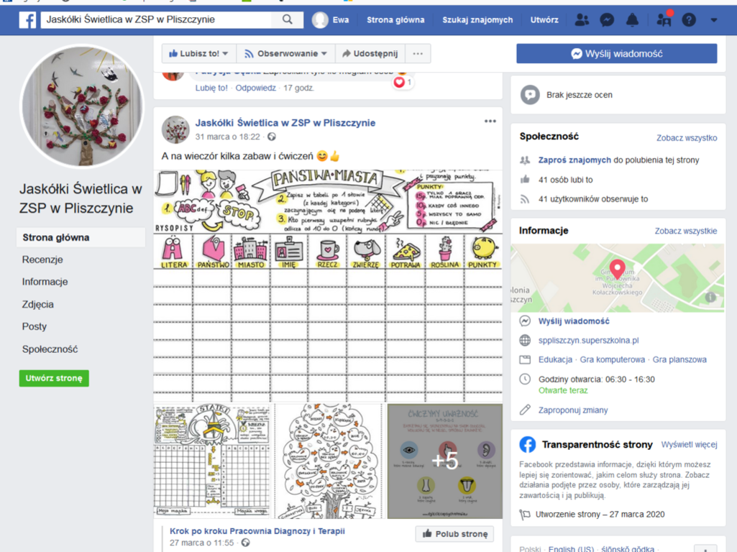This screenshot has height=552, width=737.
Task: Open Recenzje in left sidebar
Action: (x=42, y=259)
